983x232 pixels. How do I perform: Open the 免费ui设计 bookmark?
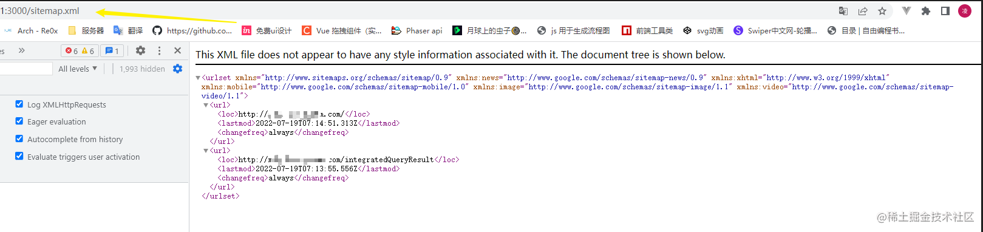(267, 30)
